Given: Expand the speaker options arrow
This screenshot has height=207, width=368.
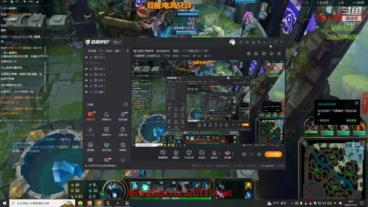Looking at the screenshot, I should (x=233, y=154).
